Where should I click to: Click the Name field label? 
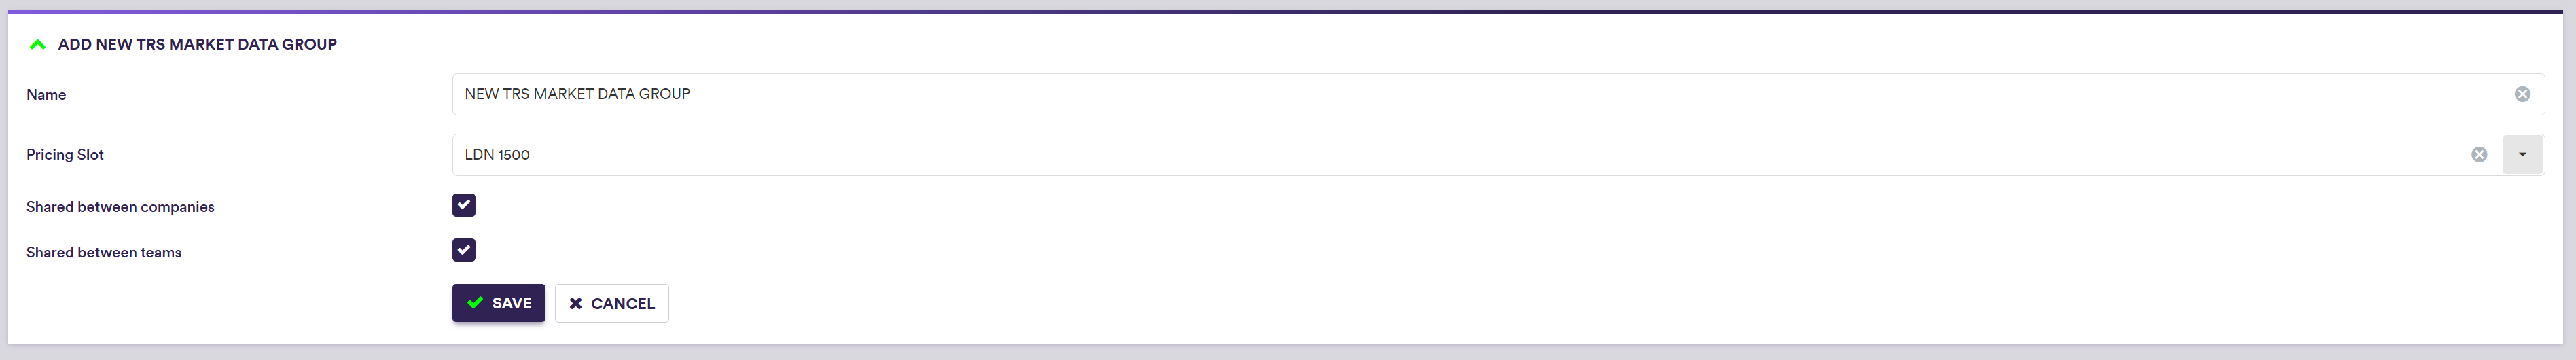[x=46, y=95]
